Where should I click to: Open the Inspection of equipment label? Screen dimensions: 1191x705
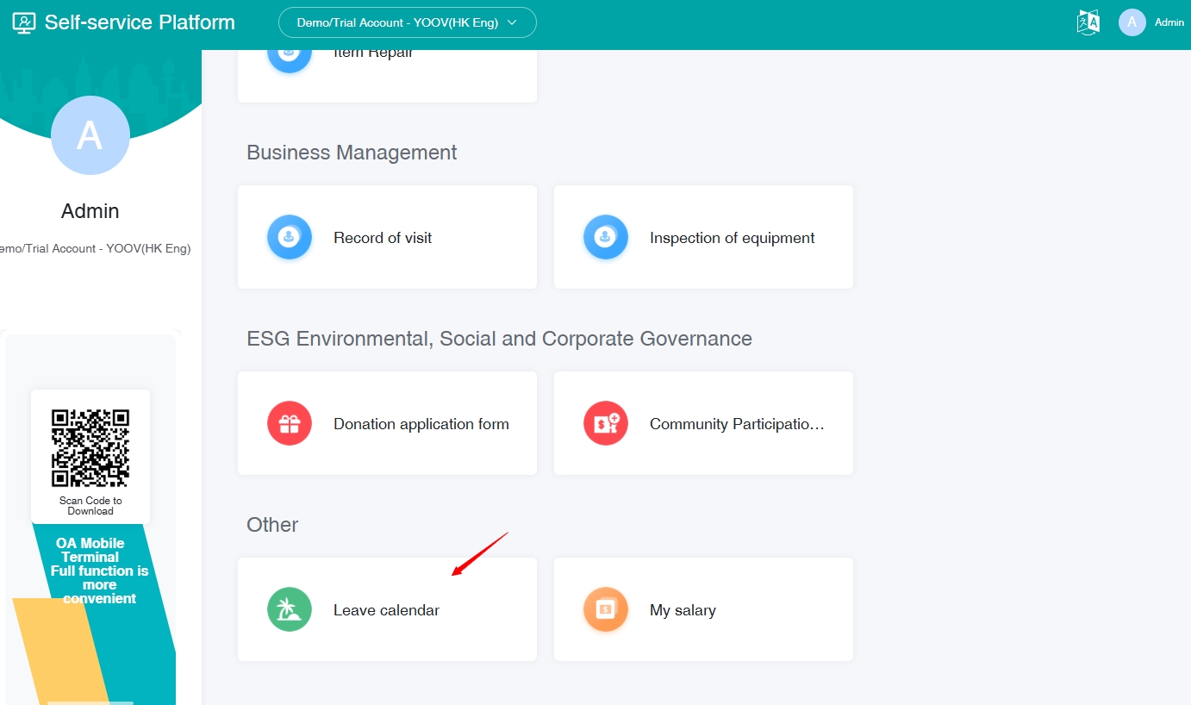(732, 238)
